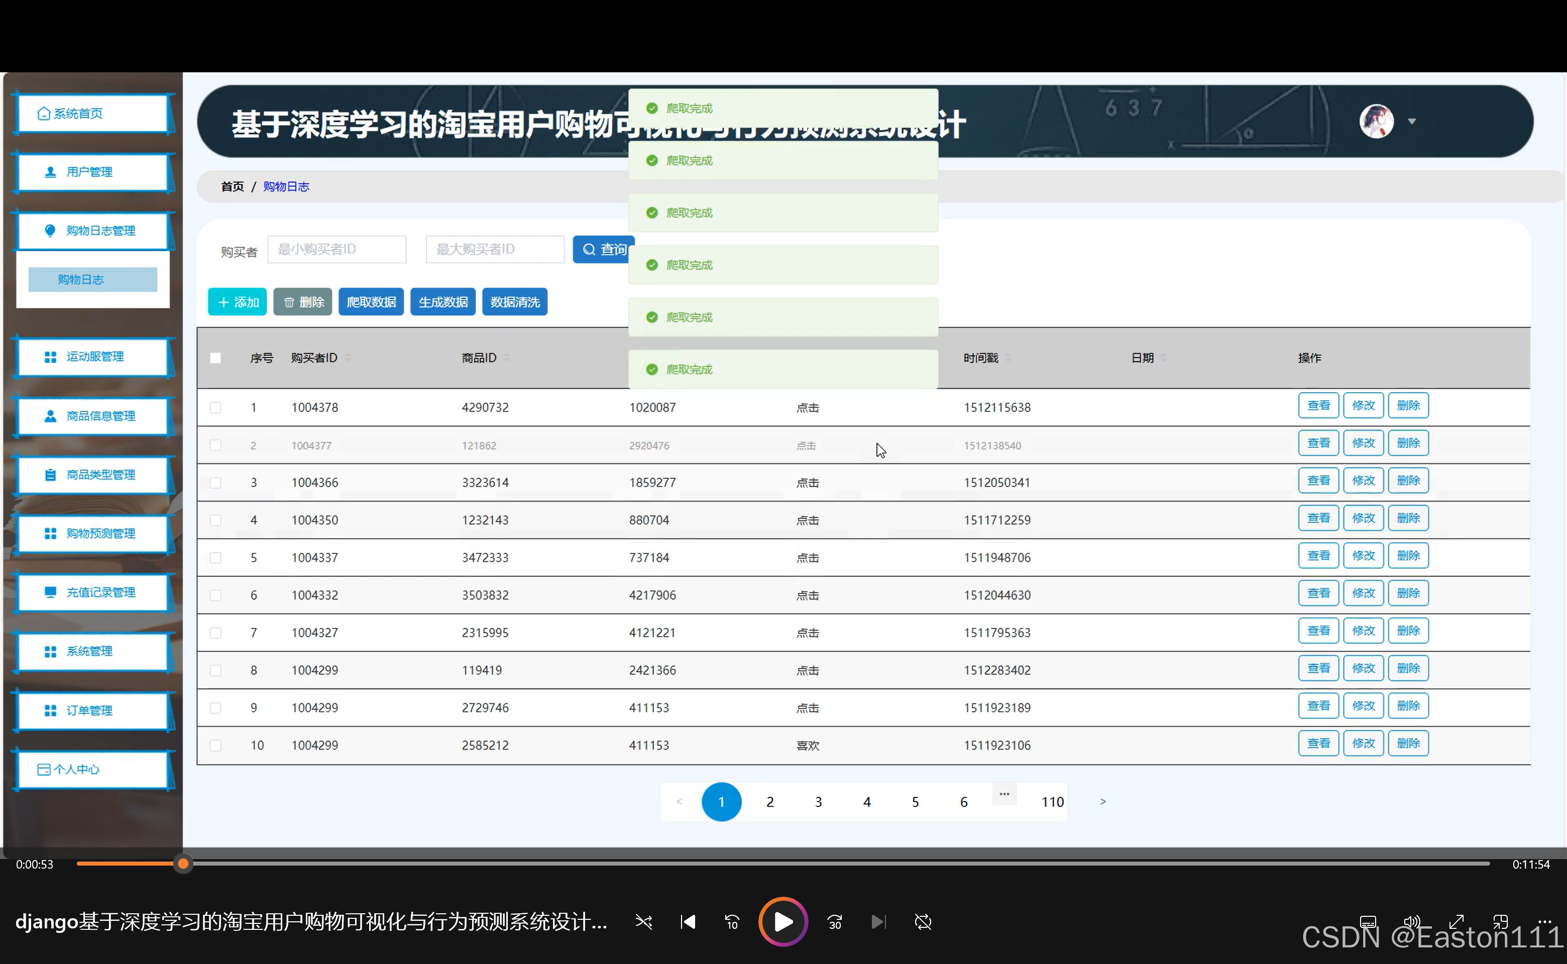Focus the 最小购买者ID input field
The width and height of the screenshot is (1567, 964).
337,249
